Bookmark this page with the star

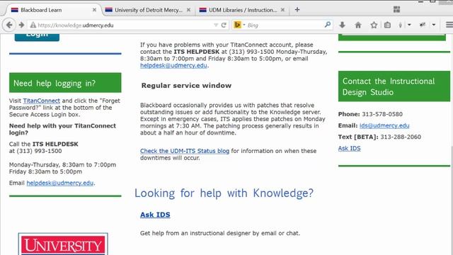(374, 25)
